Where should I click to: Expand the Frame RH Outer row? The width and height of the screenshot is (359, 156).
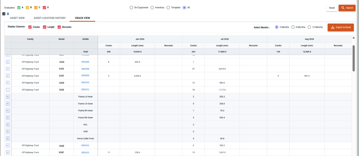click(x=8, y=118)
